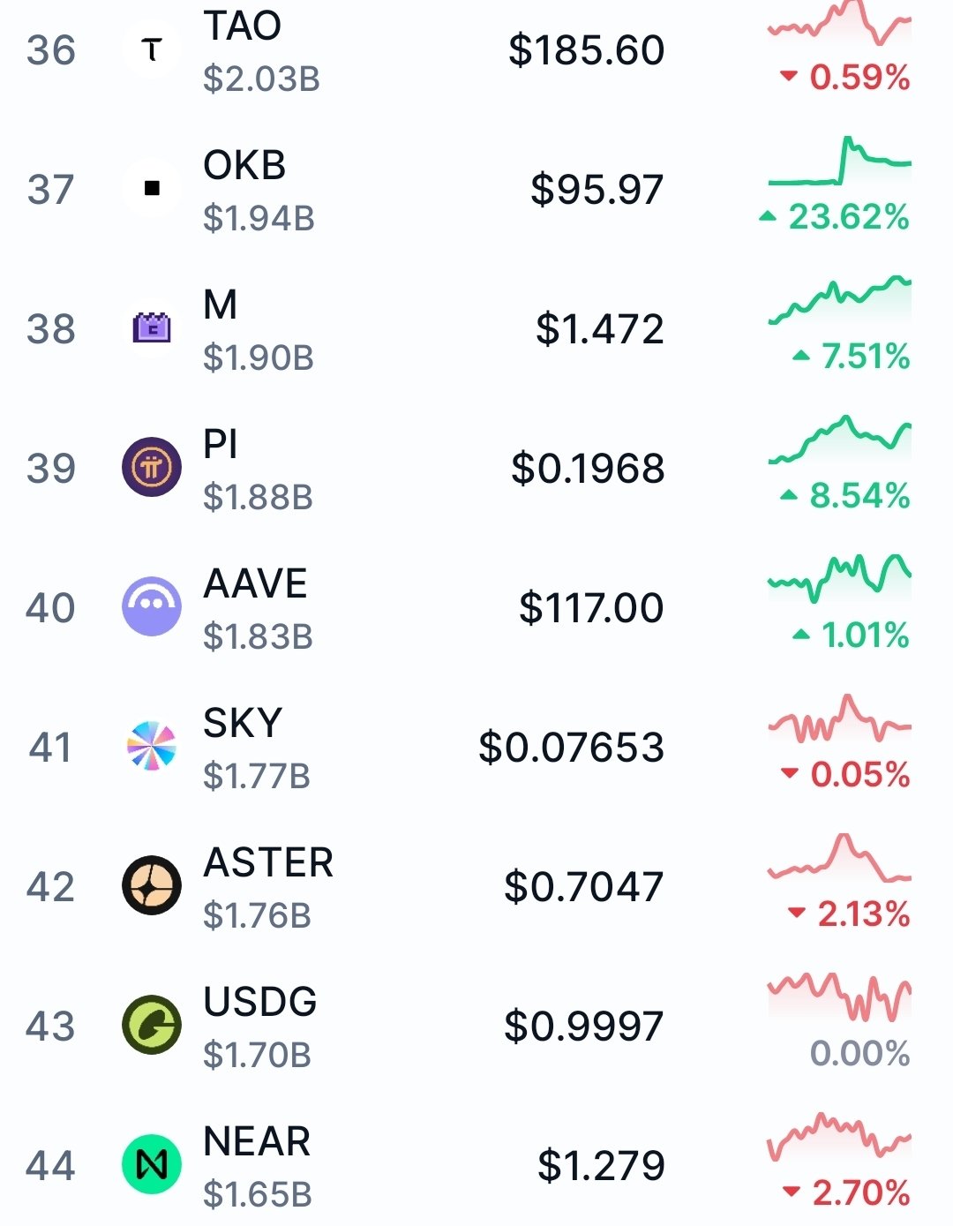Open the PI sparkline chart
Screen dimensions: 953x1226
click(x=839, y=440)
